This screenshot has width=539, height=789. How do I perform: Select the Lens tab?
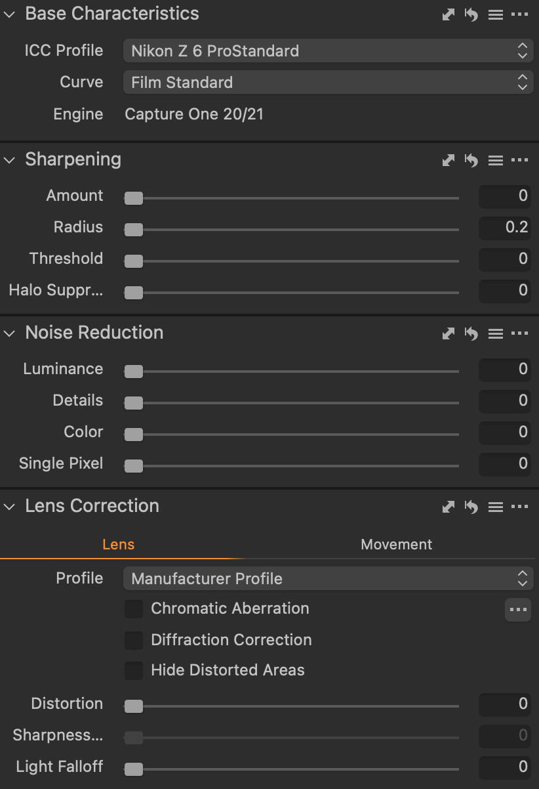pos(118,544)
